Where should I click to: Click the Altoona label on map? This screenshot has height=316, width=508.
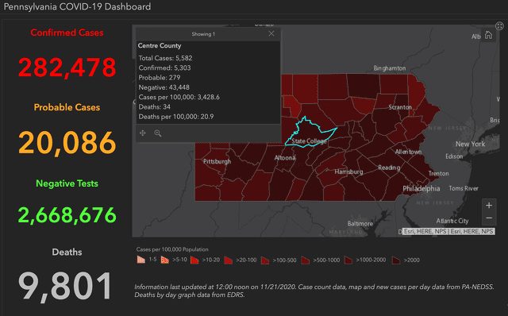click(x=285, y=158)
